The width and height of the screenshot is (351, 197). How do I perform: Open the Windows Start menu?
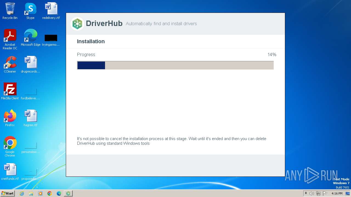(7, 193)
